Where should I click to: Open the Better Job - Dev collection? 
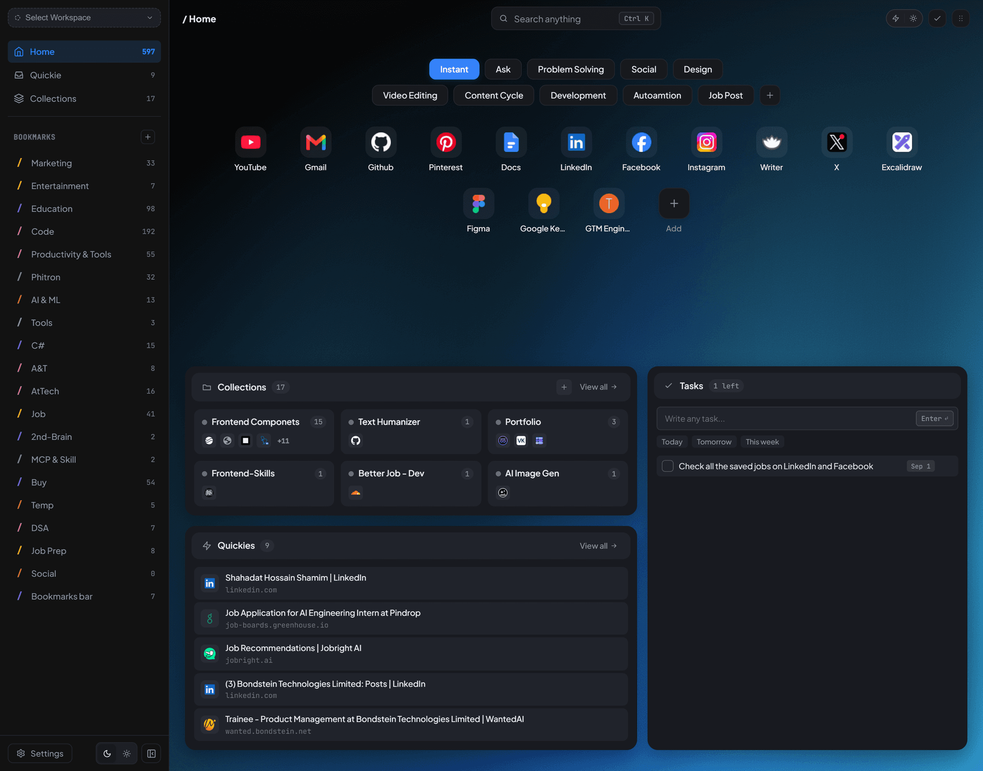(411, 483)
